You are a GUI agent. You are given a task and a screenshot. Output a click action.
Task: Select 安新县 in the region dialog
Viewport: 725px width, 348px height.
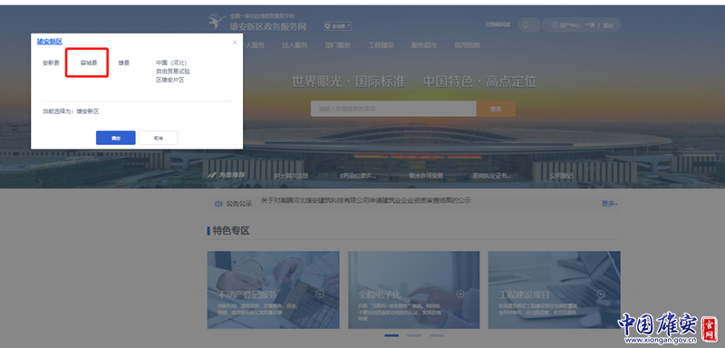[51, 63]
